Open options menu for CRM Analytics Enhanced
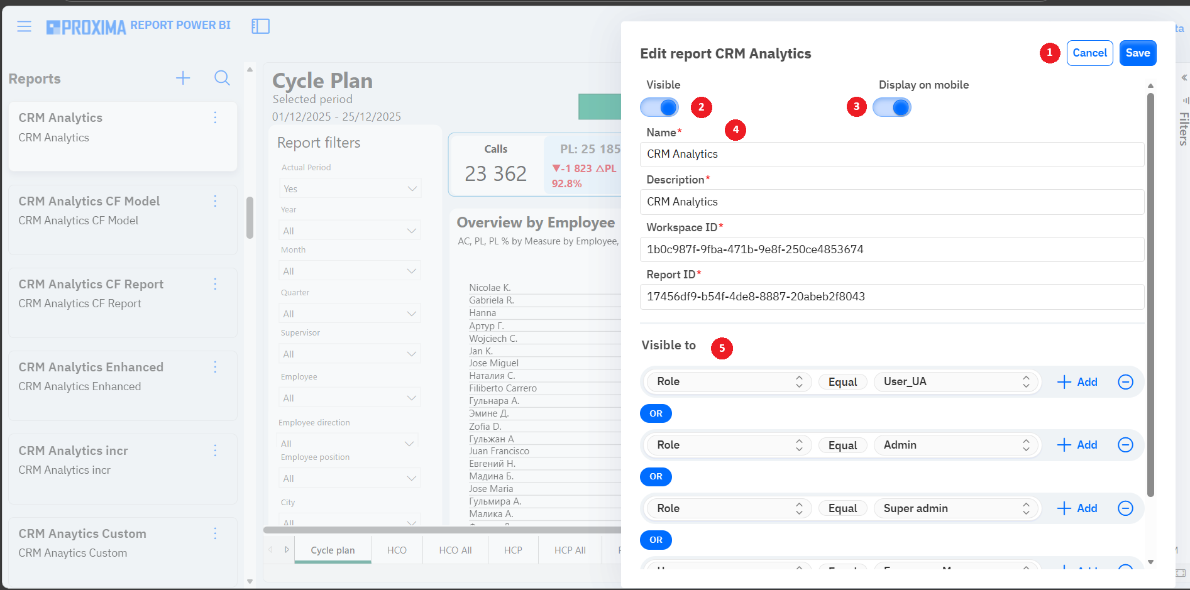This screenshot has width=1190, height=590. (x=215, y=367)
